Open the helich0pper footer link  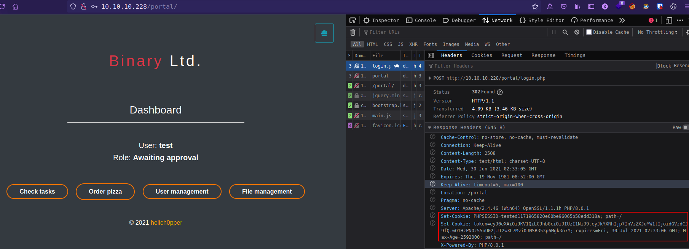pyautogui.click(x=166, y=223)
